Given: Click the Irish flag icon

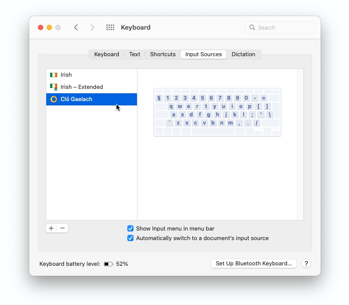Looking at the screenshot, I should pyautogui.click(x=53, y=75).
